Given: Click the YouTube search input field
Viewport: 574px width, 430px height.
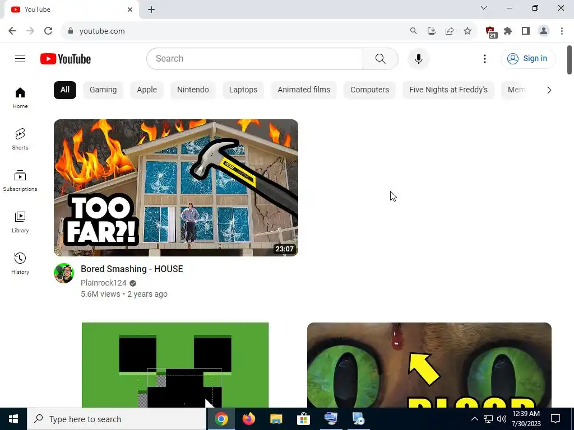Looking at the screenshot, I should (255, 58).
